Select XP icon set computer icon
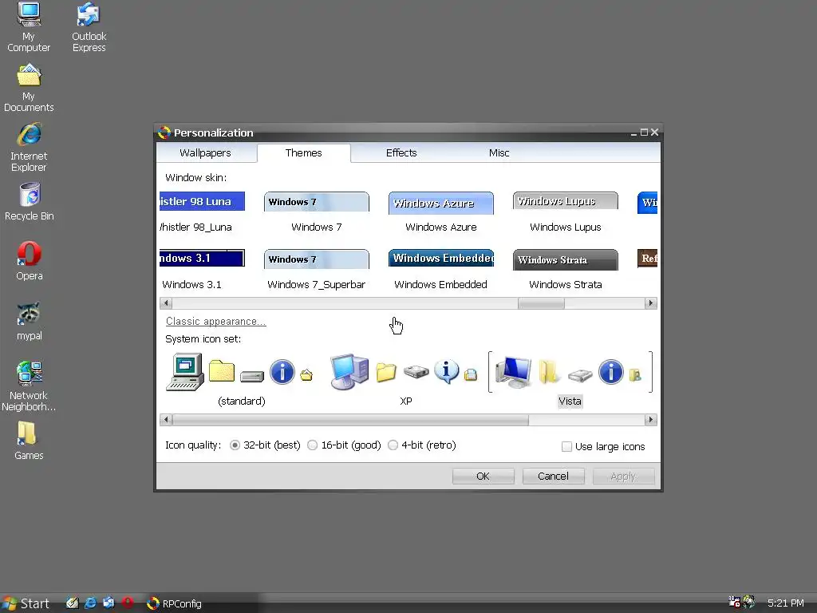The height and width of the screenshot is (613, 817). [349, 372]
